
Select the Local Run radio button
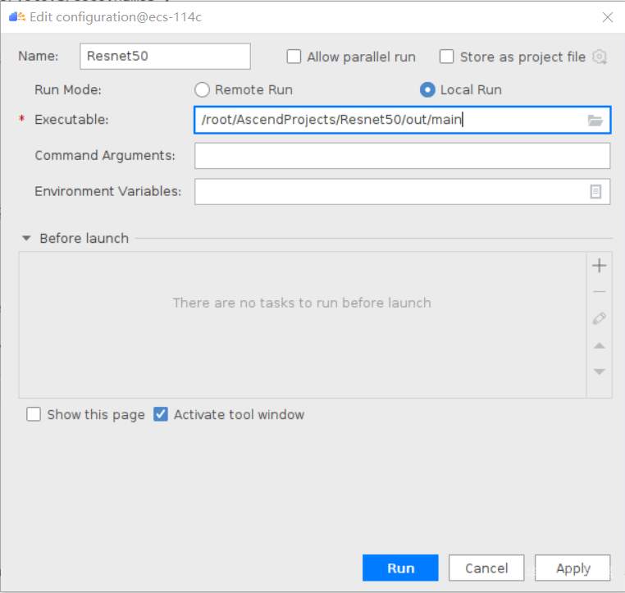click(x=427, y=89)
